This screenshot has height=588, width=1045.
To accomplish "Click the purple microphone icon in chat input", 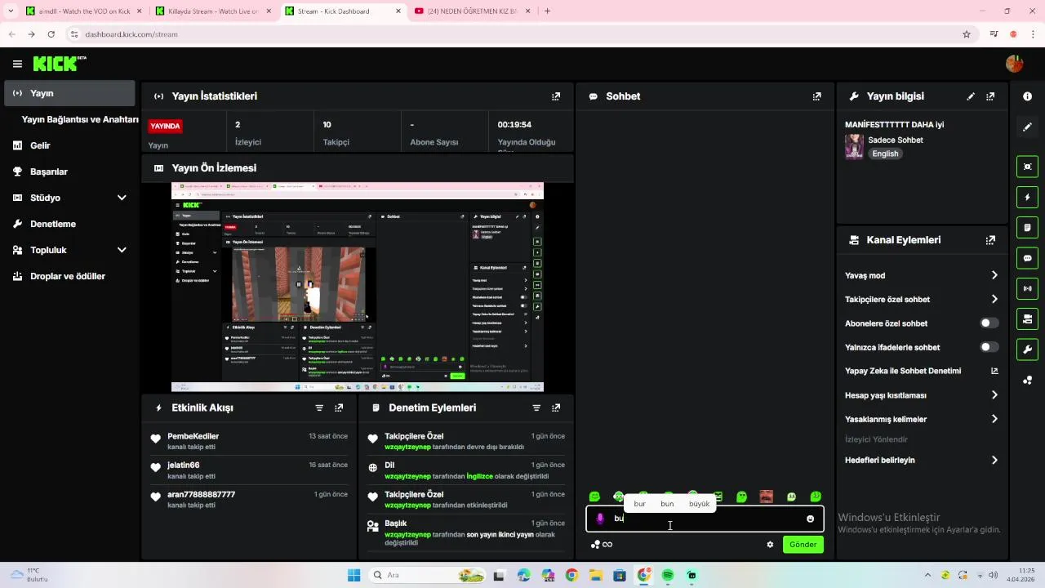I will click(x=600, y=519).
